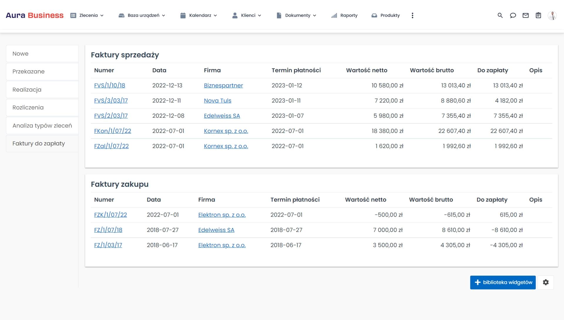
Task: Select the Faktury do zapłaty tab
Action: tap(42, 143)
